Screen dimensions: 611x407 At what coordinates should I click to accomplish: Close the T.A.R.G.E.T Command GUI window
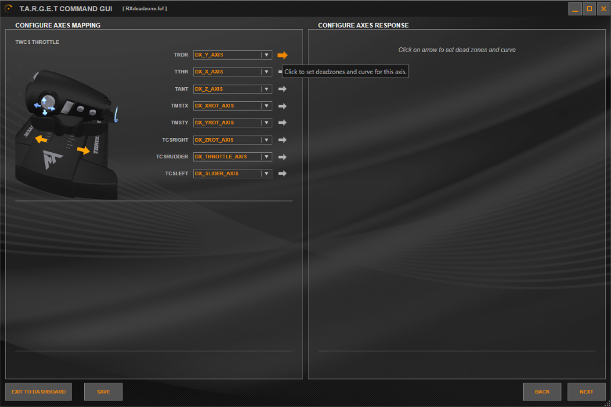[604, 8]
